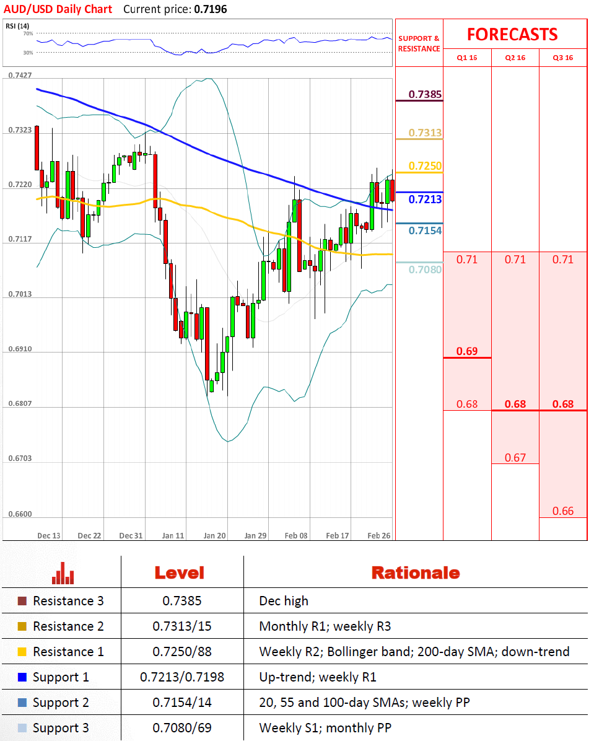Click the 0.7154/14 level cell
The height and width of the screenshot is (741, 594).
click(x=182, y=703)
